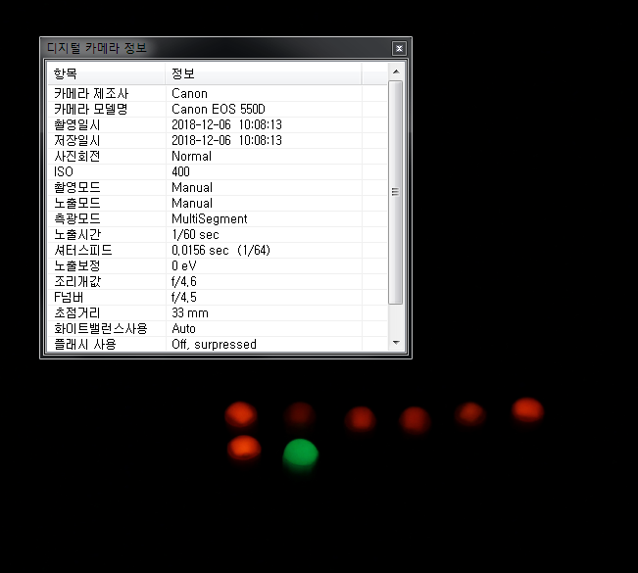Select the Canon EOS 550D value
This screenshot has width=638, height=573.
click(x=219, y=109)
